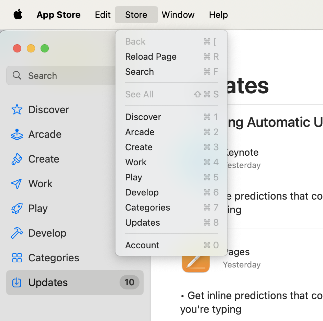Click the Create paintbrush icon

click(x=16, y=159)
